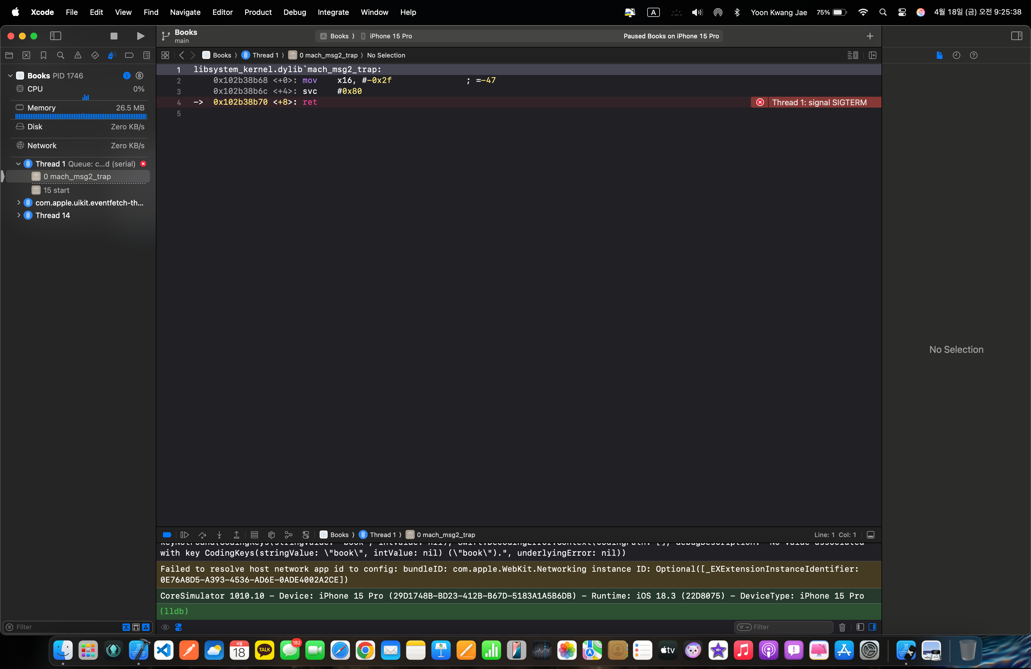Collapse Thread 1 in debug navigator

tap(18, 164)
